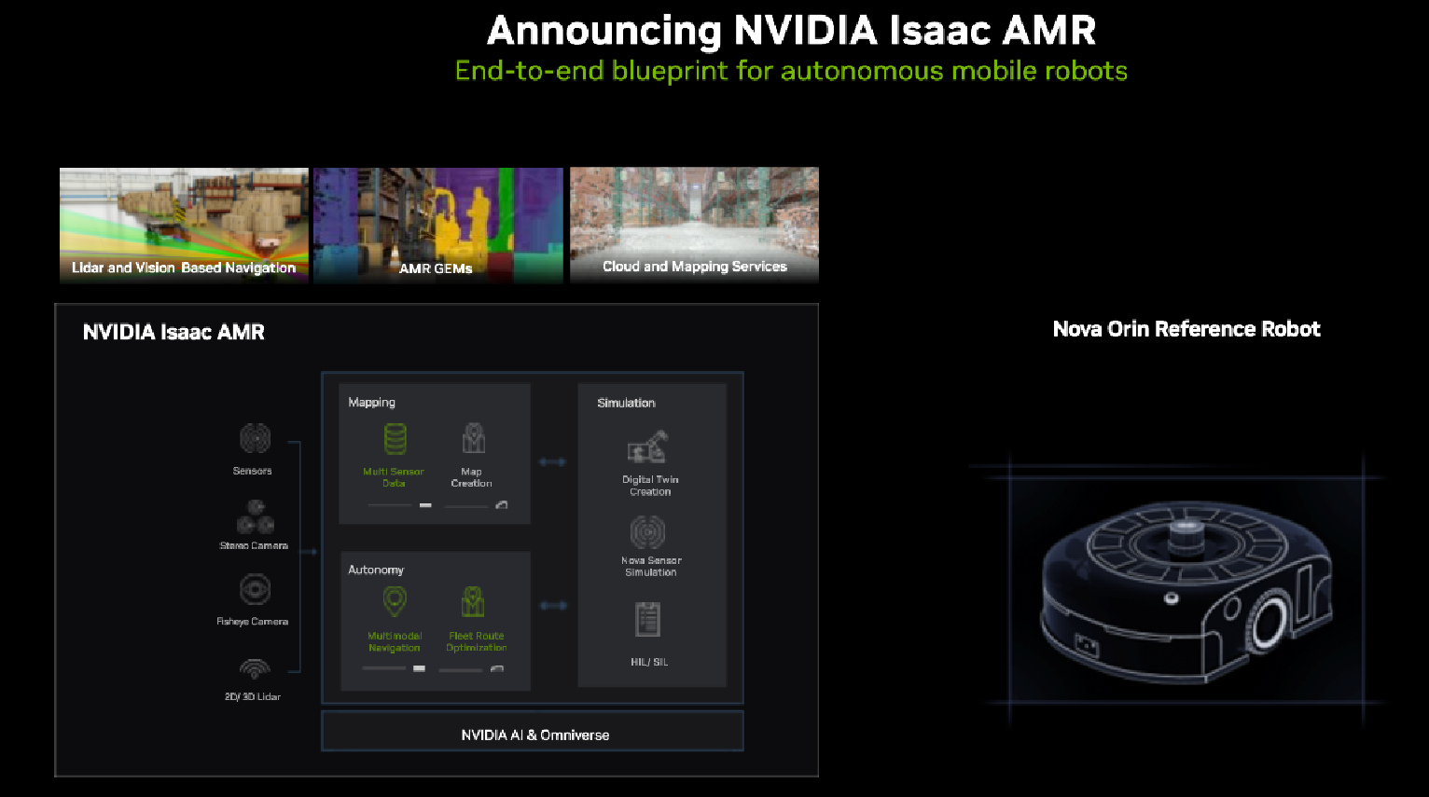Click the green Multi Sensor Data database icon
Screen dimensions: 1429x797
pyautogui.click(x=395, y=439)
